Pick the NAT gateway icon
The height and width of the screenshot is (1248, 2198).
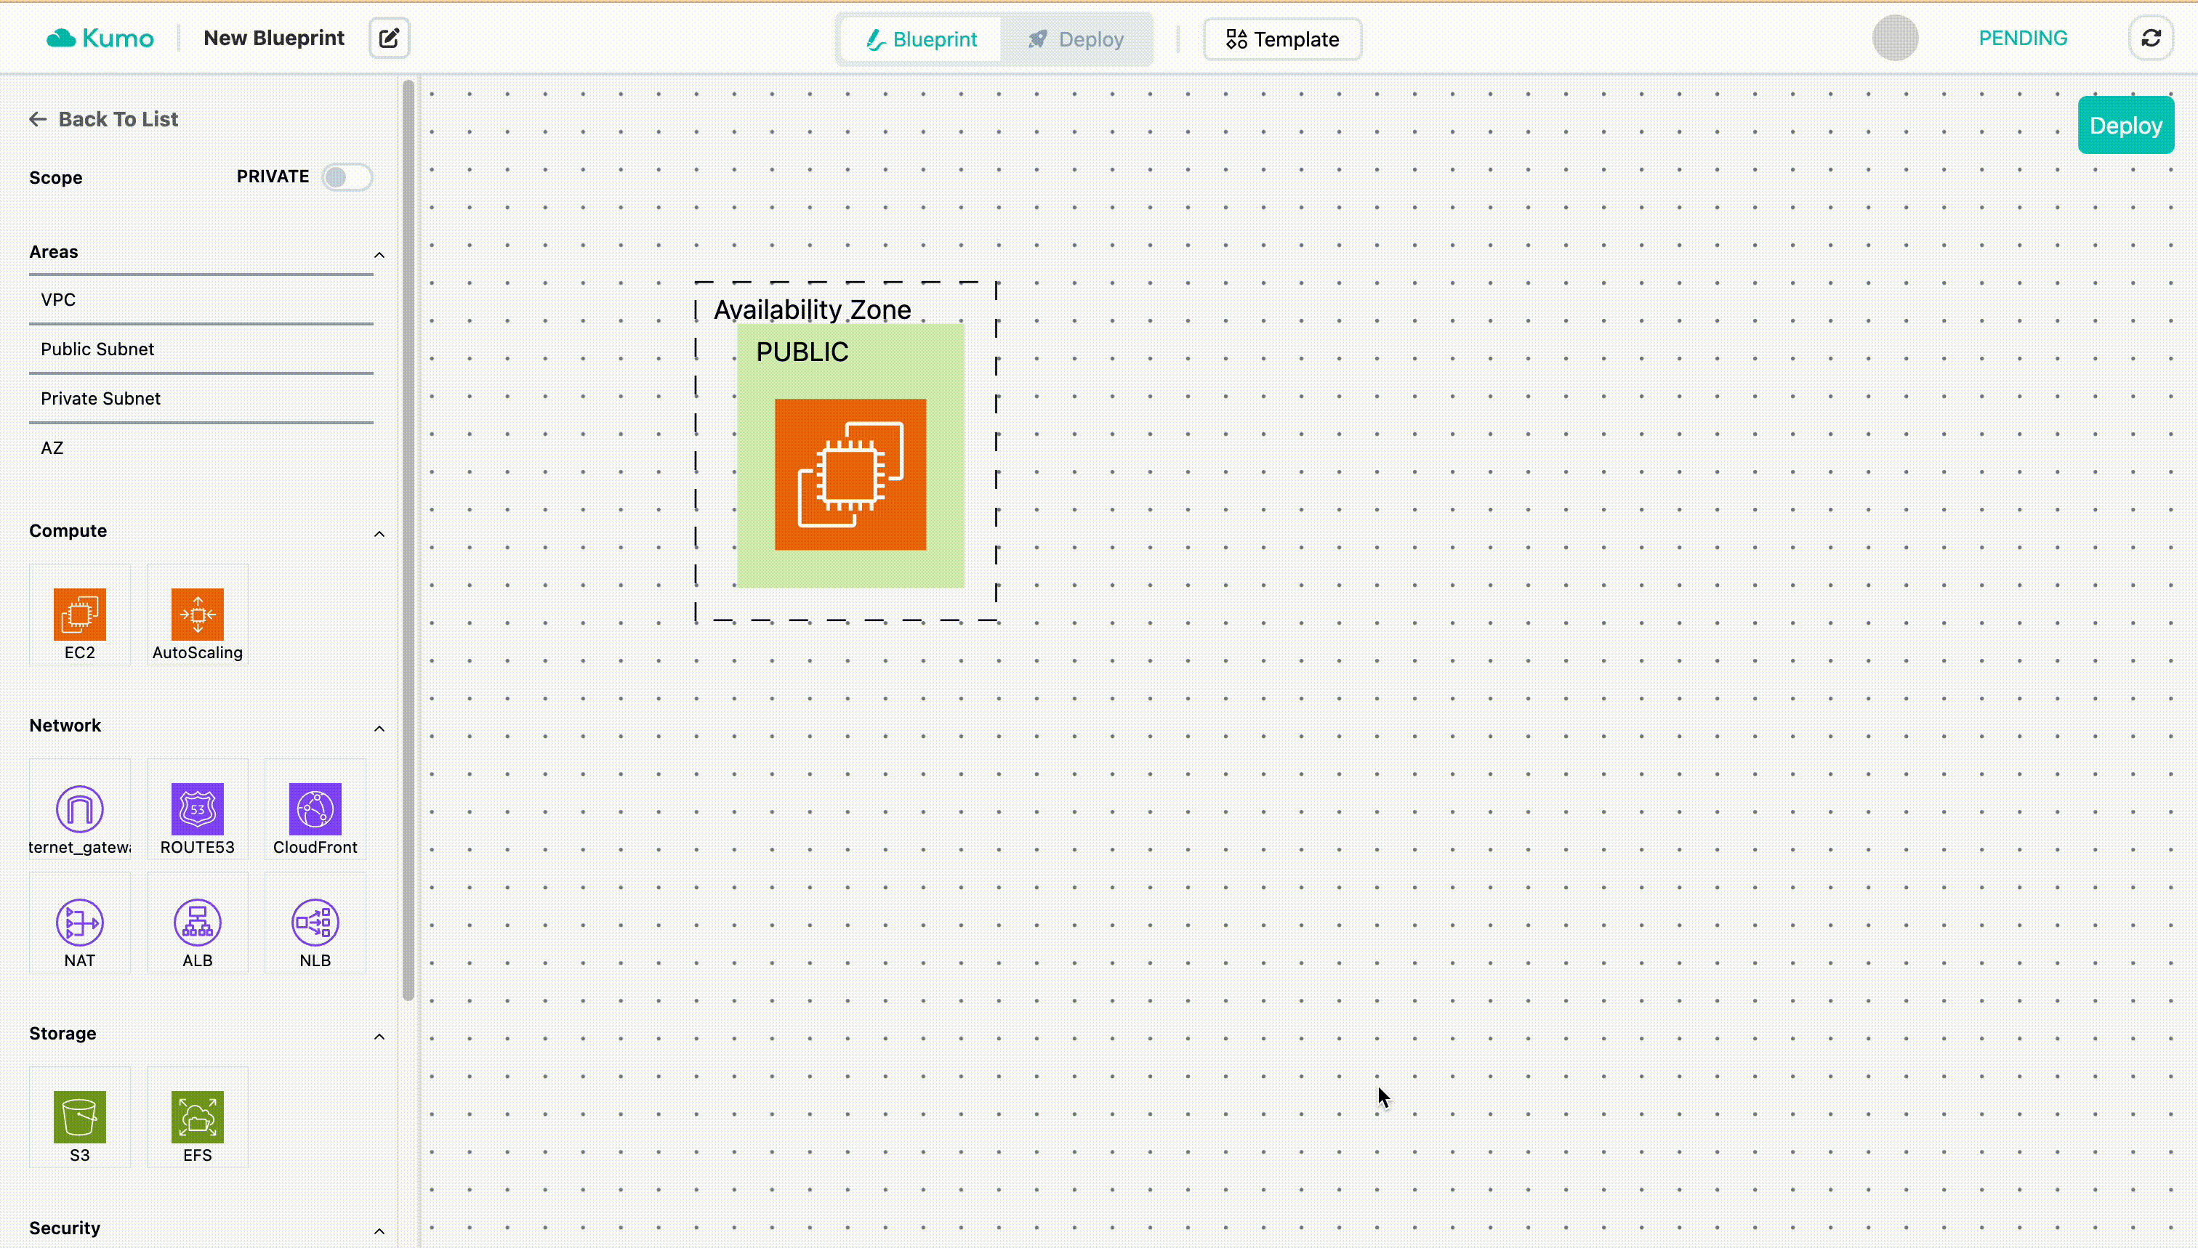click(x=80, y=923)
